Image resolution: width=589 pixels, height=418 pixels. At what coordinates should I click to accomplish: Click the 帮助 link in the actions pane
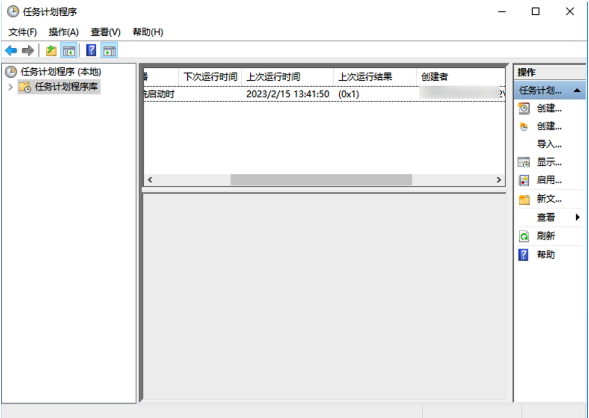pos(546,255)
